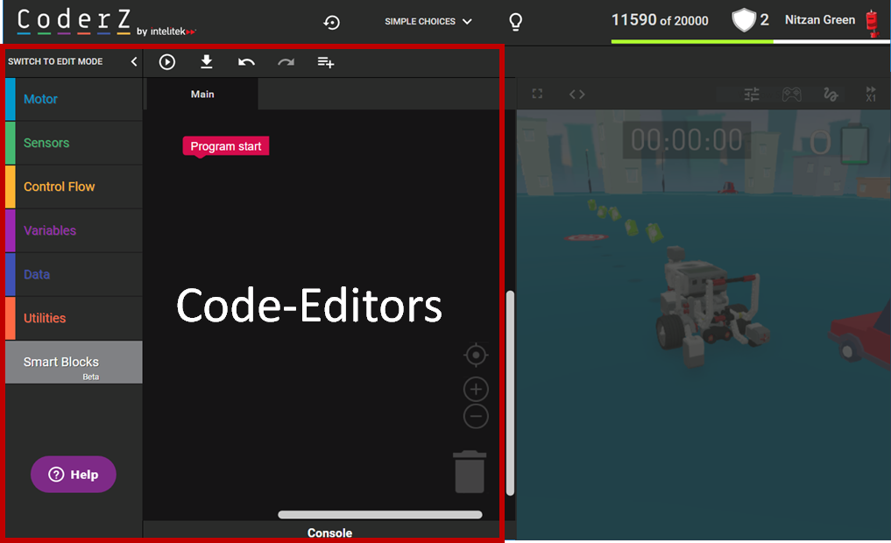Click the horizontal scrollbar of the editor
Image resolution: width=891 pixels, height=543 pixels.
click(x=380, y=515)
